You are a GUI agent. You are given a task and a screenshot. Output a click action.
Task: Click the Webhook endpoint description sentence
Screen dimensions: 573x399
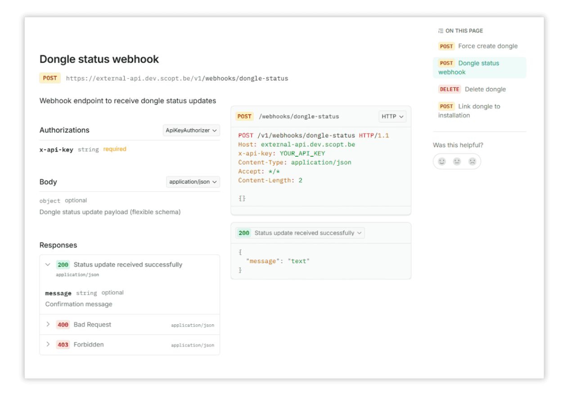pyautogui.click(x=128, y=101)
